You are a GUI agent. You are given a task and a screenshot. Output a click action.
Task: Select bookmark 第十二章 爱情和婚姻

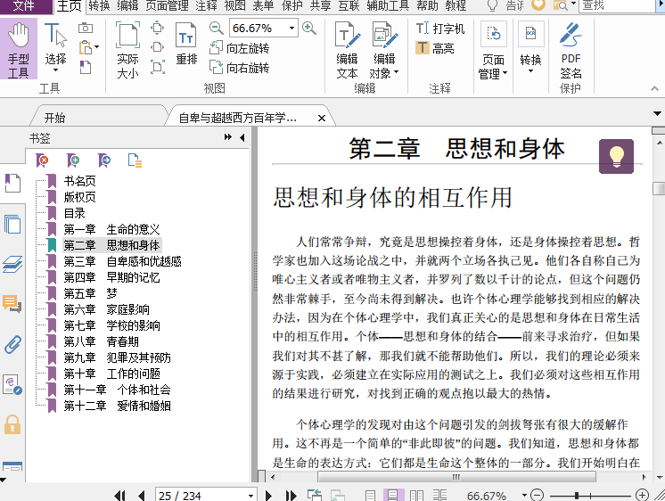pos(117,406)
